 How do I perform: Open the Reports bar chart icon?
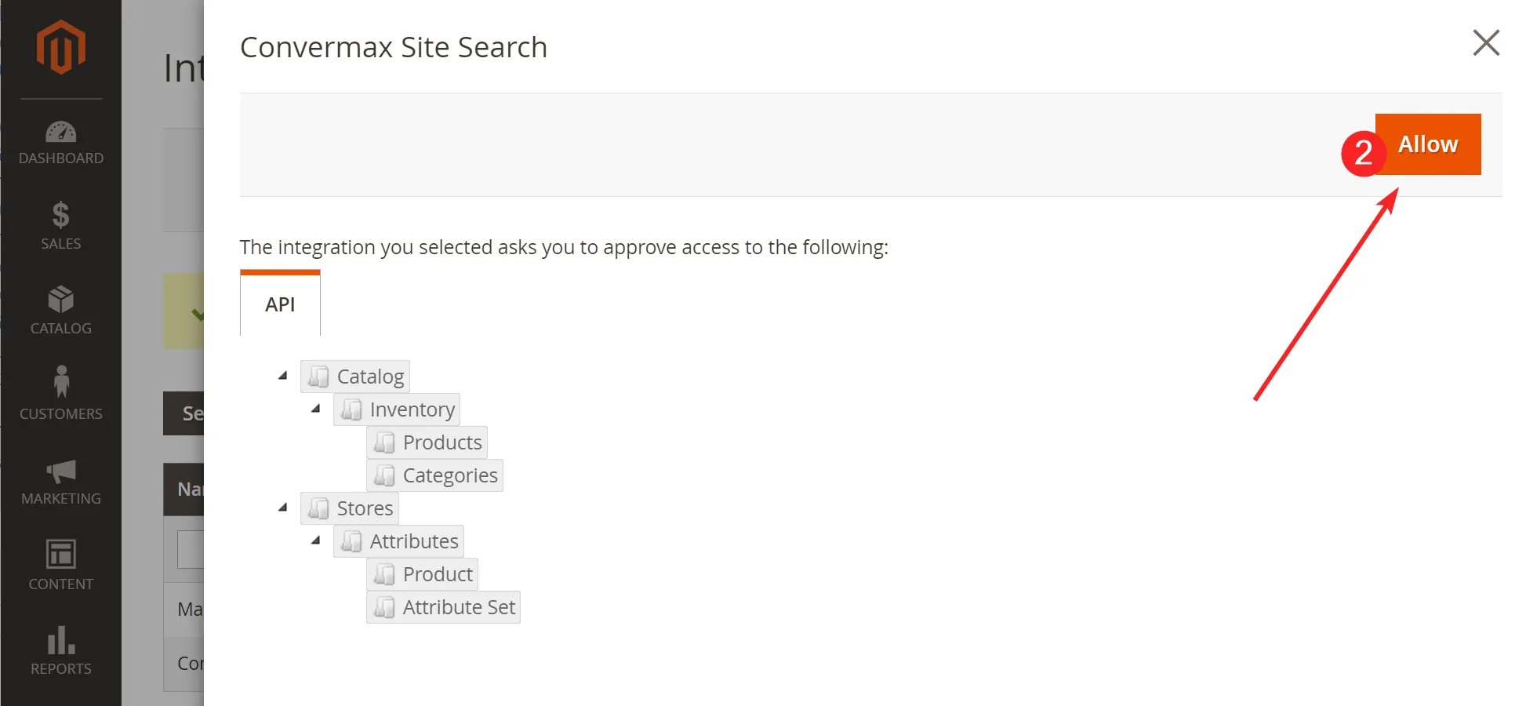pos(60,640)
